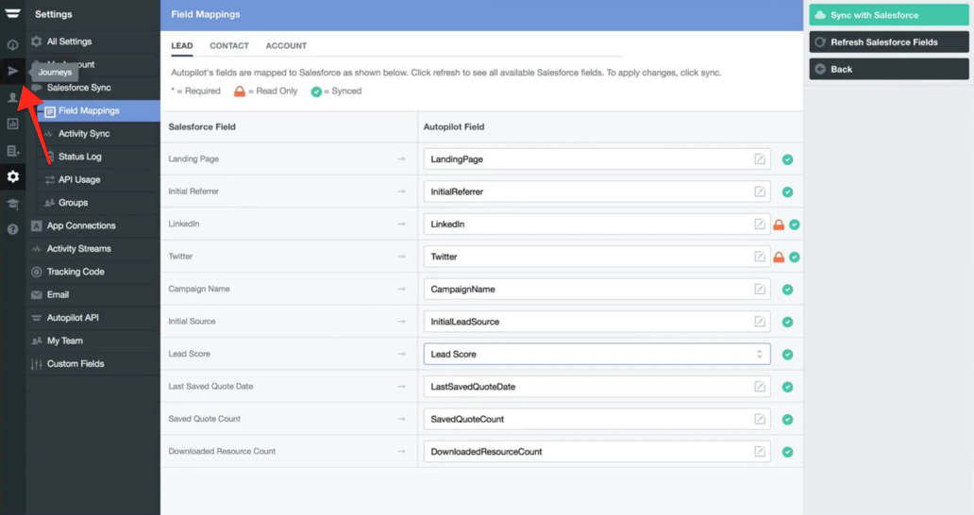This screenshot has width=974, height=515.
Task: Click the CampaignName Autopilot field input
Action: point(596,290)
